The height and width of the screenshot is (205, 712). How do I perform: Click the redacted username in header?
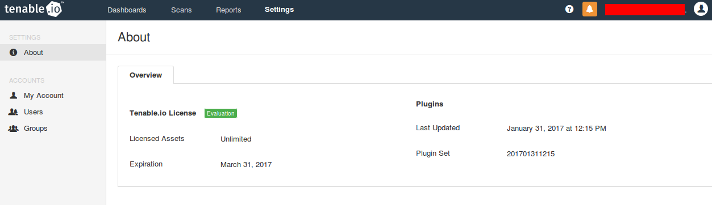[x=645, y=10]
